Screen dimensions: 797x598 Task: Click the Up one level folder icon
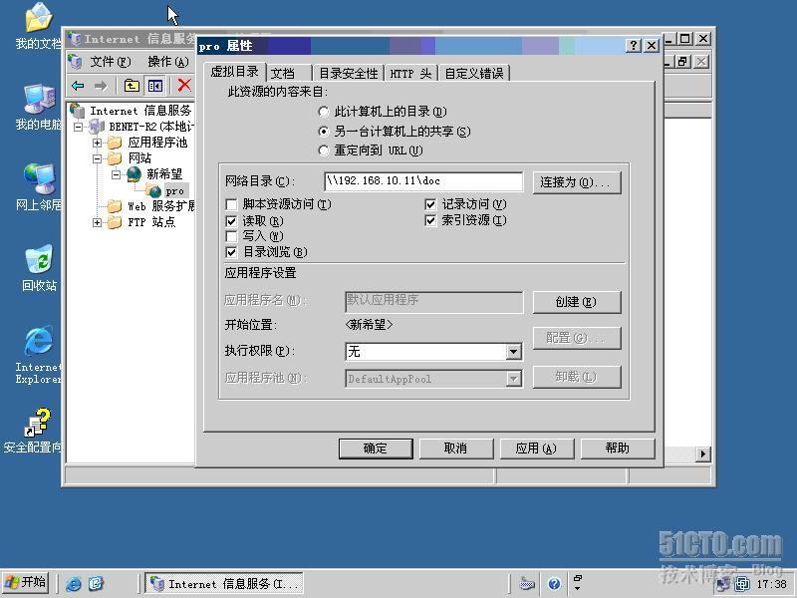click(x=132, y=86)
